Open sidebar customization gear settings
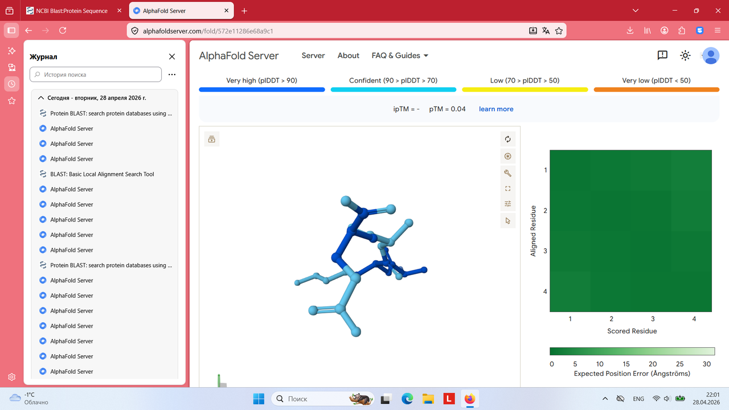 pos(11,377)
